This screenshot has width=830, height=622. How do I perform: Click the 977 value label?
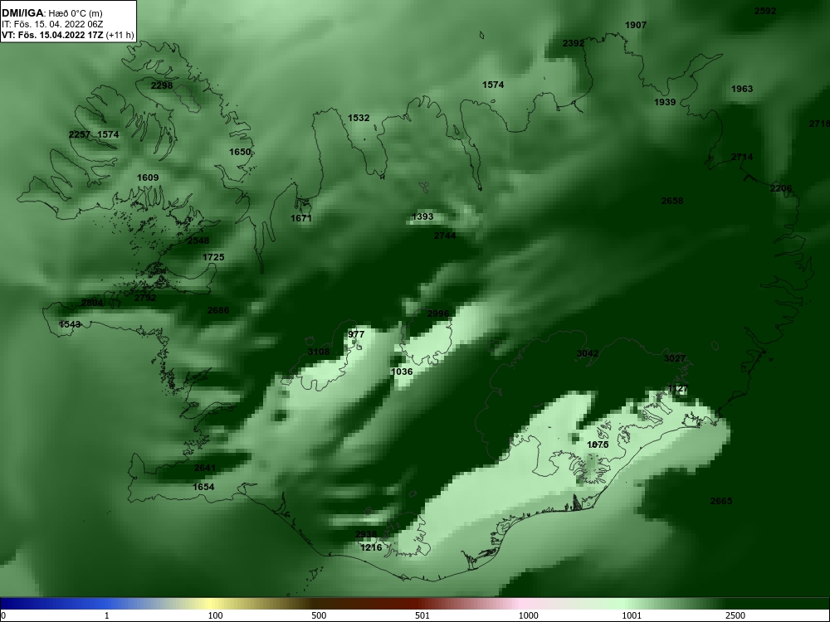click(x=356, y=334)
